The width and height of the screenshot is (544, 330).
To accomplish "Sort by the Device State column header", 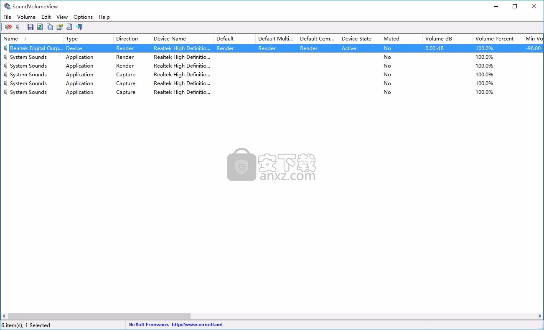I will (360, 38).
